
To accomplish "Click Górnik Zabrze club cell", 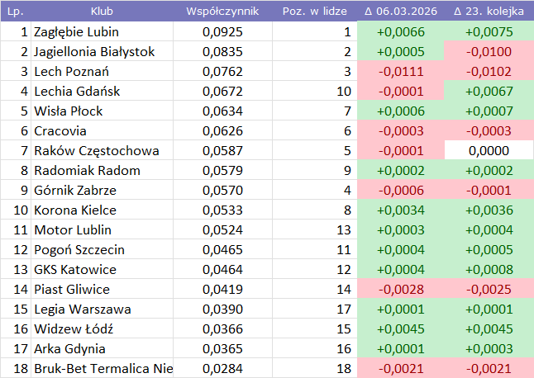I will [75, 191].
